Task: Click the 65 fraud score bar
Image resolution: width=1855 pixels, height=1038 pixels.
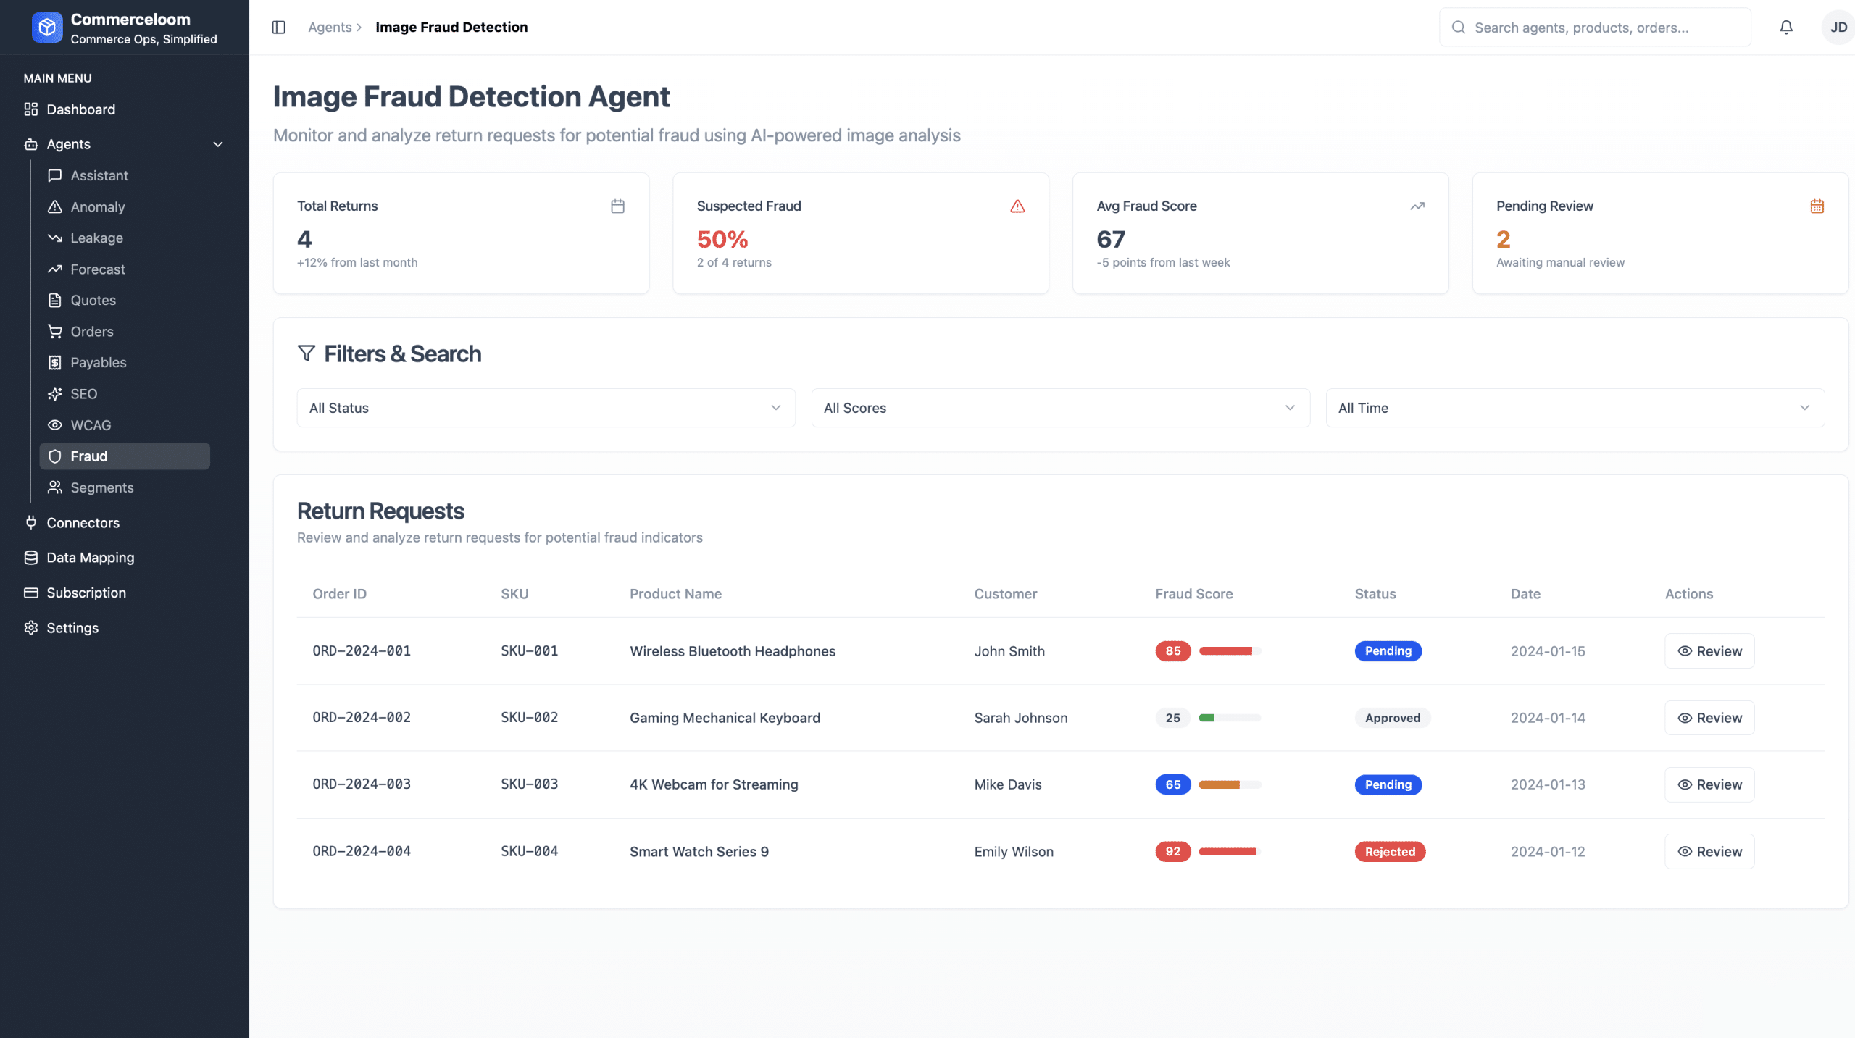Action: point(1230,785)
